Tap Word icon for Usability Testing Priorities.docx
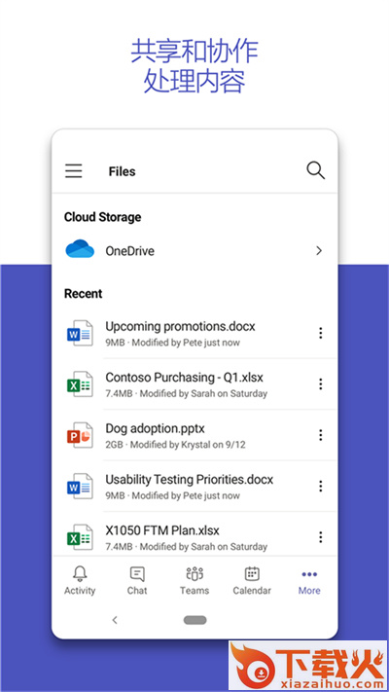389x692 pixels. 80,487
